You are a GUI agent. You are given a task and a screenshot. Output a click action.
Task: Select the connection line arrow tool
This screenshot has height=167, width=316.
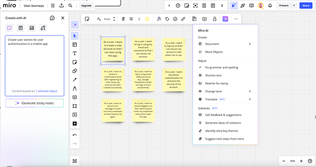coord(75,80)
